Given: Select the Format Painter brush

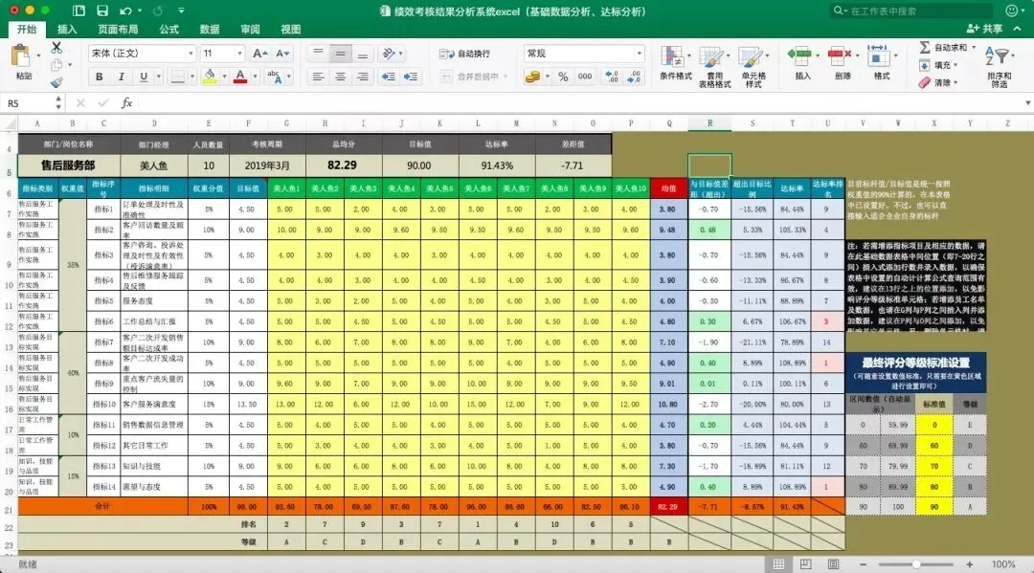Looking at the screenshot, I should pos(56,81).
